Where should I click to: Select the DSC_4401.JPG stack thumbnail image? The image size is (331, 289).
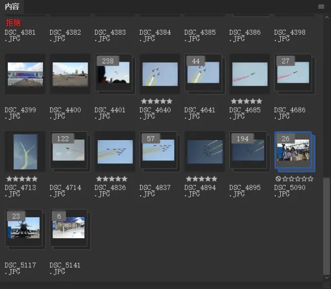[x=114, y=72]
